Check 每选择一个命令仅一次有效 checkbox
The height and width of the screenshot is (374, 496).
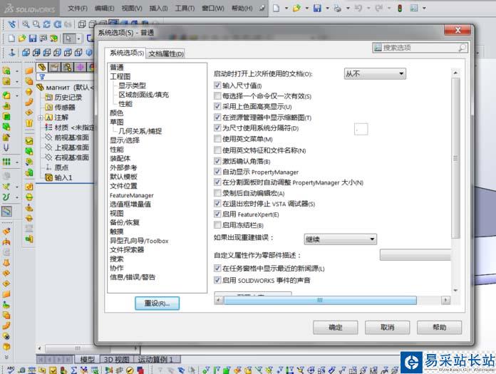point(217,95)
